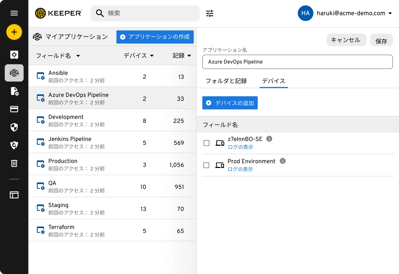Switch to デバイス tab
This screenshot has height=274, width=399.
[274, 81]
